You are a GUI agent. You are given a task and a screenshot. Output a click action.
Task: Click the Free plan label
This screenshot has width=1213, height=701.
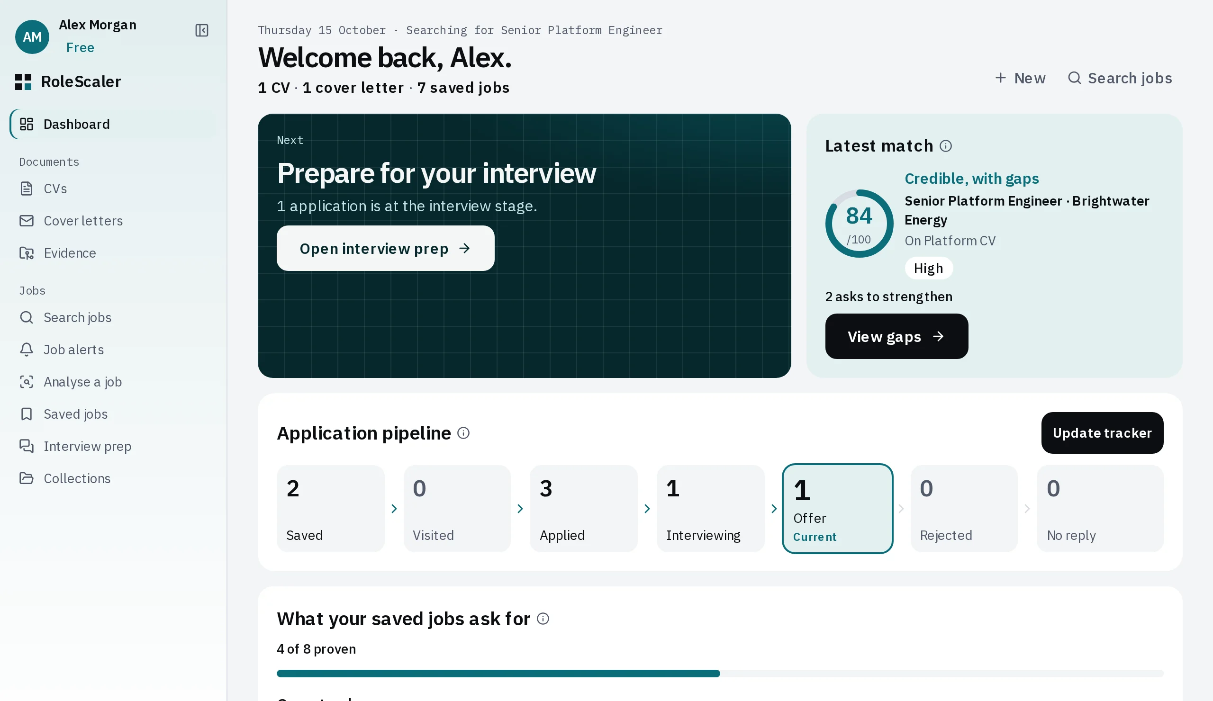tap(80, 48)
